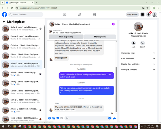
Task: Click the Search Facebook field
Action: (x=26, y=15)
